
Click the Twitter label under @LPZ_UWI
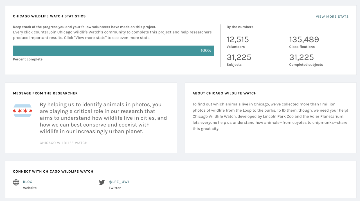(115, 188)
